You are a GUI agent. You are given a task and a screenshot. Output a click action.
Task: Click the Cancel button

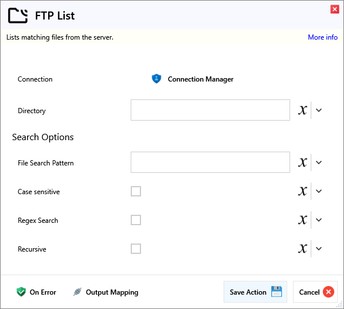315,292
